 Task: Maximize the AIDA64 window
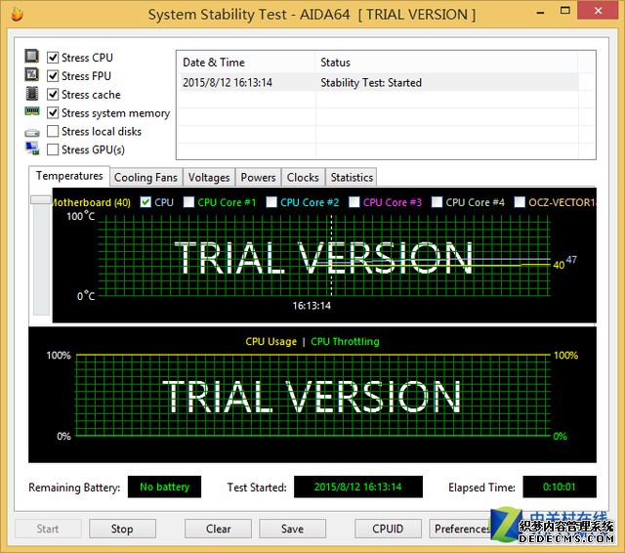pos(564,11)
